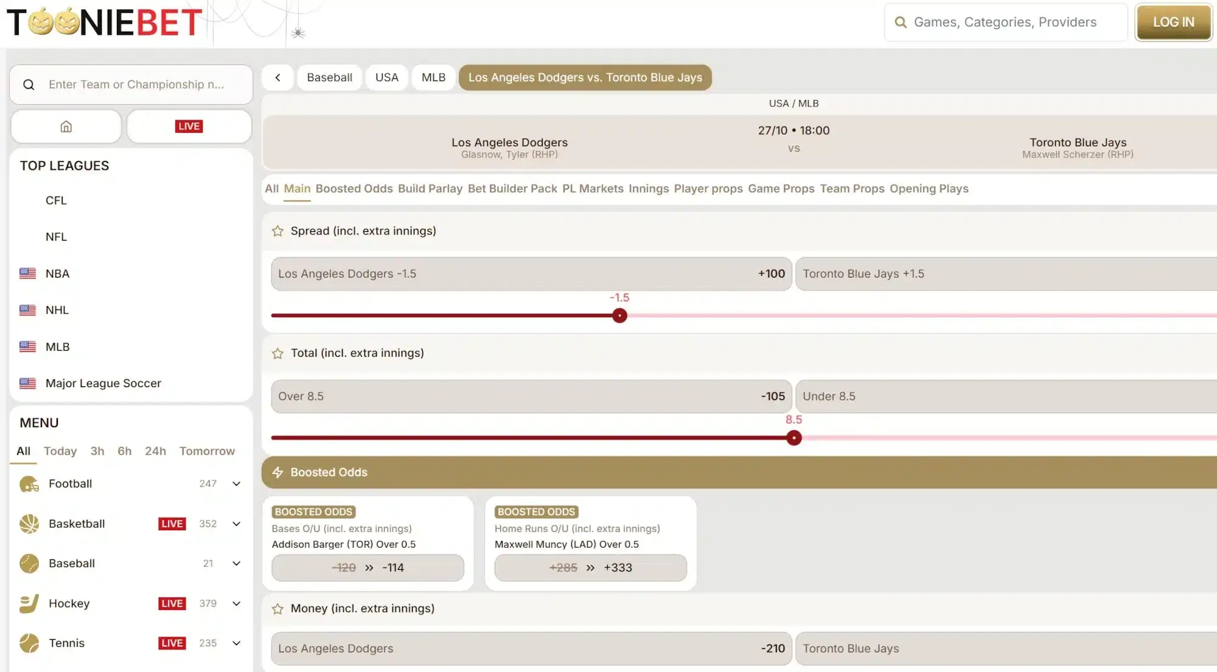Screen dimensions: 1217x672
Task: Click the Enter Team or Championship search field
Action: pyautogui.click(x=131, y=84)
